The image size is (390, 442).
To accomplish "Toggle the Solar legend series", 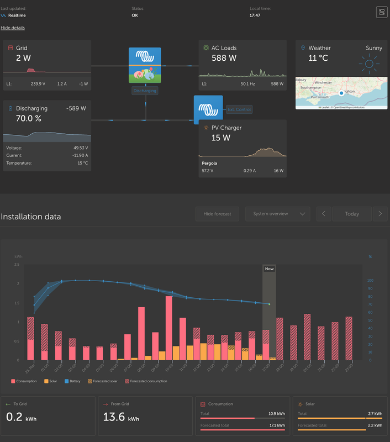I will (51, 381).
